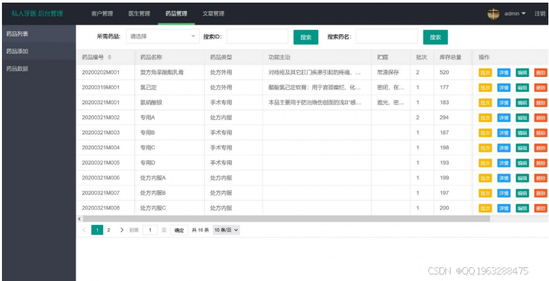Click the stock value 520
The image size is (549, 281).
[x=444, y=72]
